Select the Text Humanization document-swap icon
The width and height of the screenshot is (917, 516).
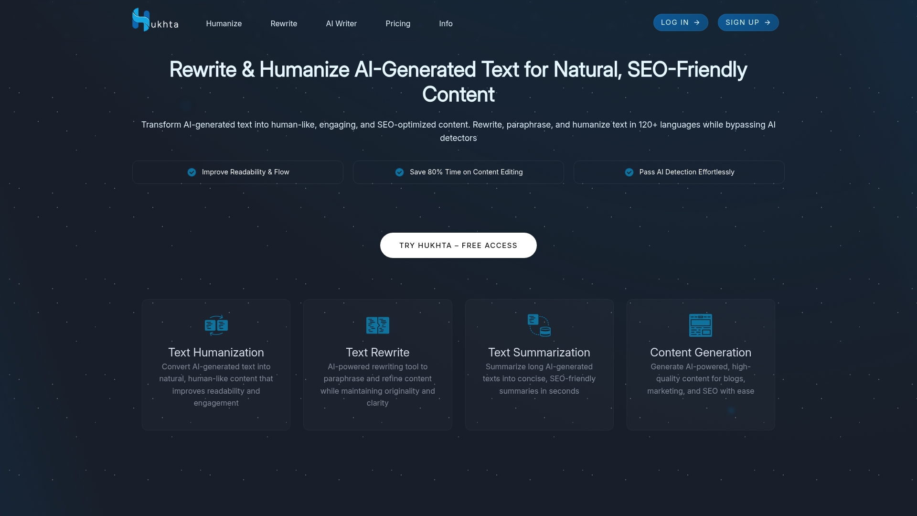pyautogui.click(x=216, y=325)
